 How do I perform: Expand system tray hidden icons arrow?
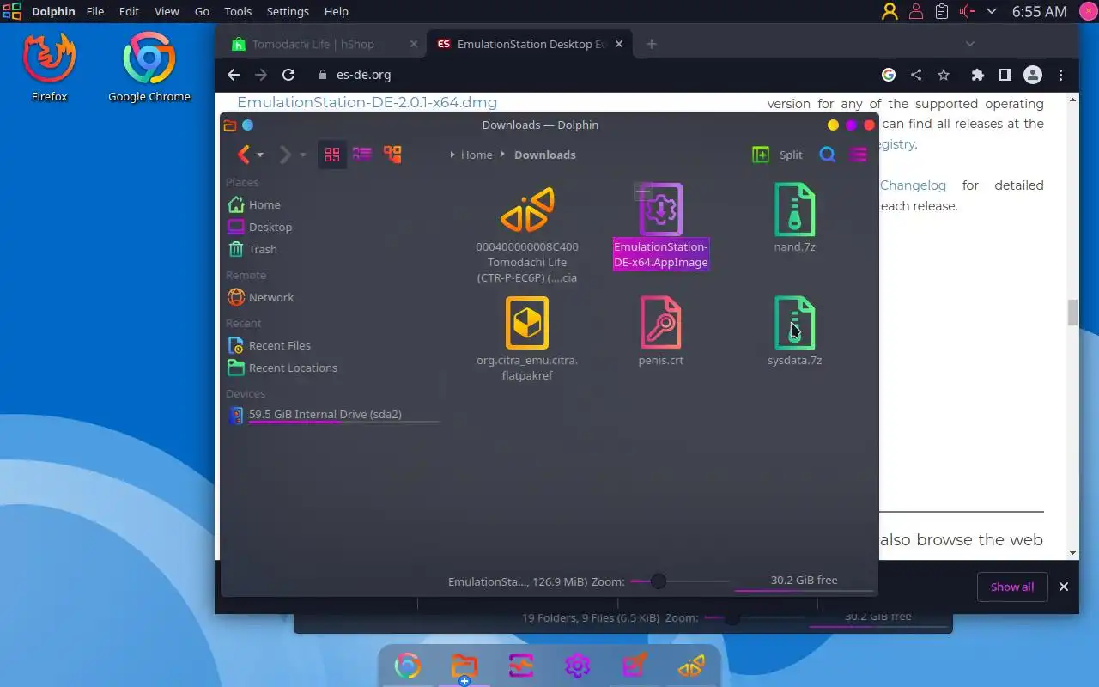coord(992,11)
